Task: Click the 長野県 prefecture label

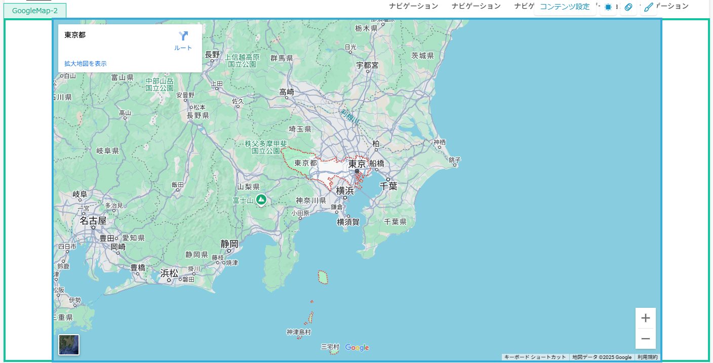Action: [x=197, y=115]
